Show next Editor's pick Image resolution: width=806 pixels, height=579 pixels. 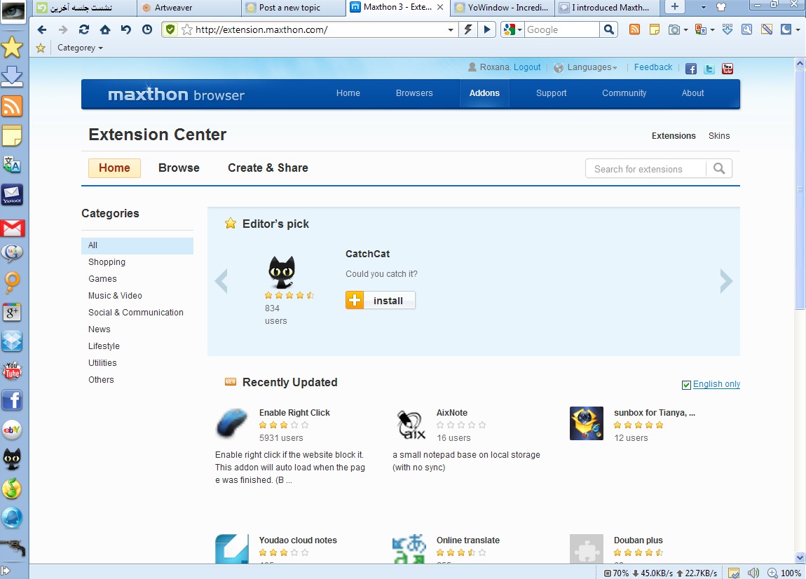pos(726,281)
